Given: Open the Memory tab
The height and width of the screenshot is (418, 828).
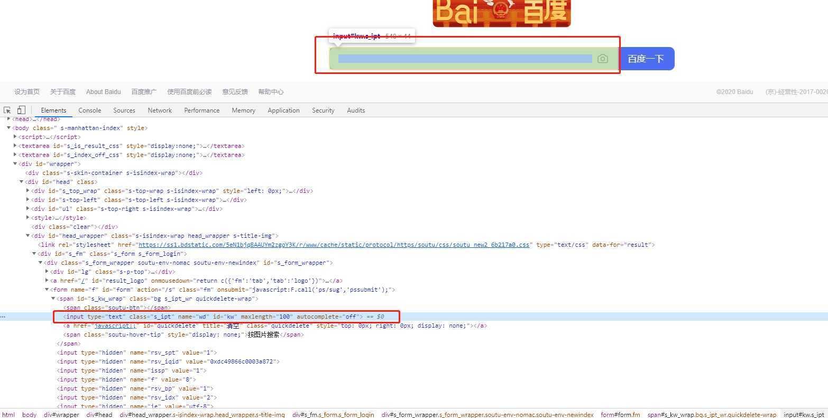Looking at the screenshot, I should pyautogui.click(x=243, y=110).
